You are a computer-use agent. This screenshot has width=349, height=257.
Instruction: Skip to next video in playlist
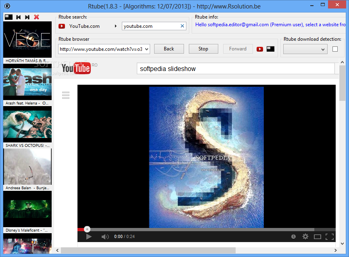[x=27, y=17]
